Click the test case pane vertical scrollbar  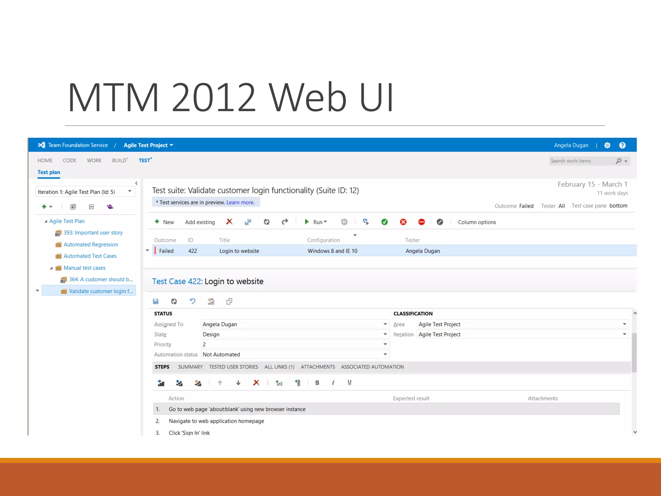coord(635,353)
